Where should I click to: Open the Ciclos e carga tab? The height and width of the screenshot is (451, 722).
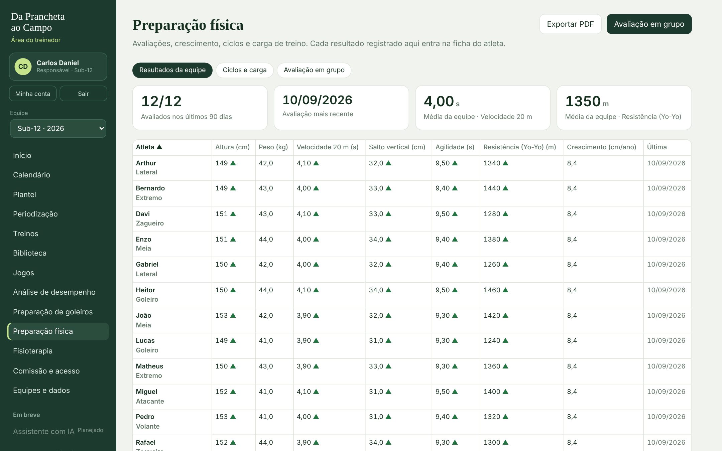pos(245,70)
